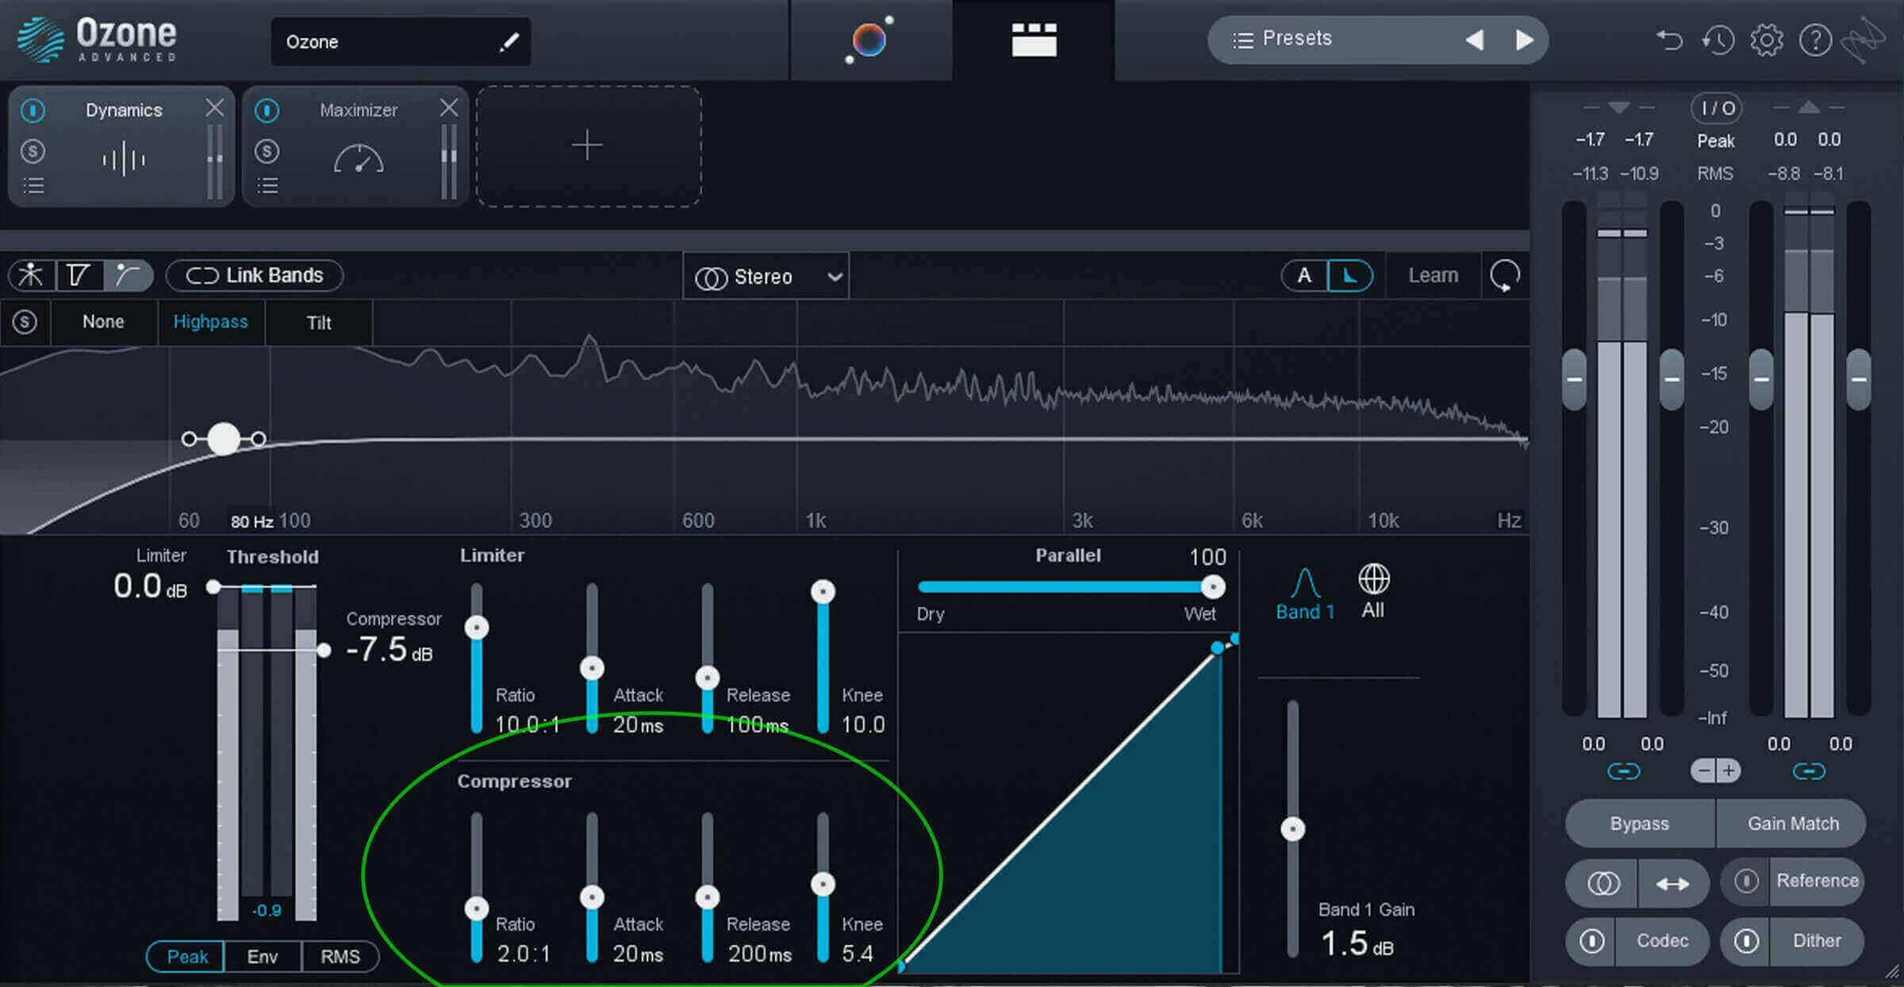Click the Limiter Ratio slider handle
This screenshot has width=1904, height=987.
point(477,628)
